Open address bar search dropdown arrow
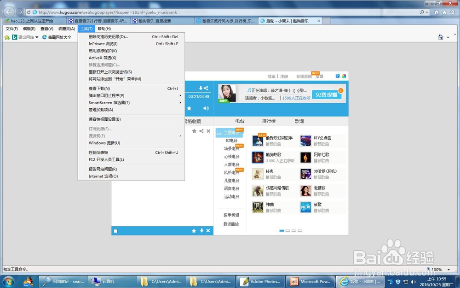Image resolution: width=460 pixels, height=288 pixels. point(427,12)
